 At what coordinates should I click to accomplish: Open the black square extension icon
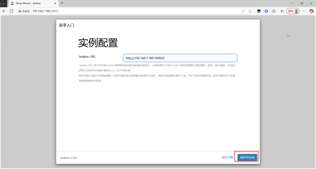259,11
